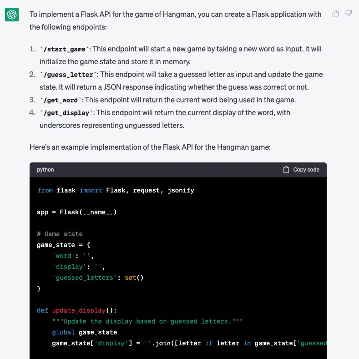Click the python language label

pos(46,170)
